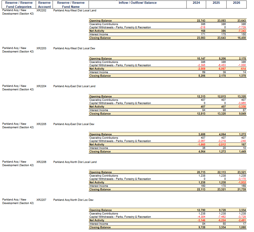Select reserve account code XR2204
This screenshot has width=254, height=232.
click(41, 86)
